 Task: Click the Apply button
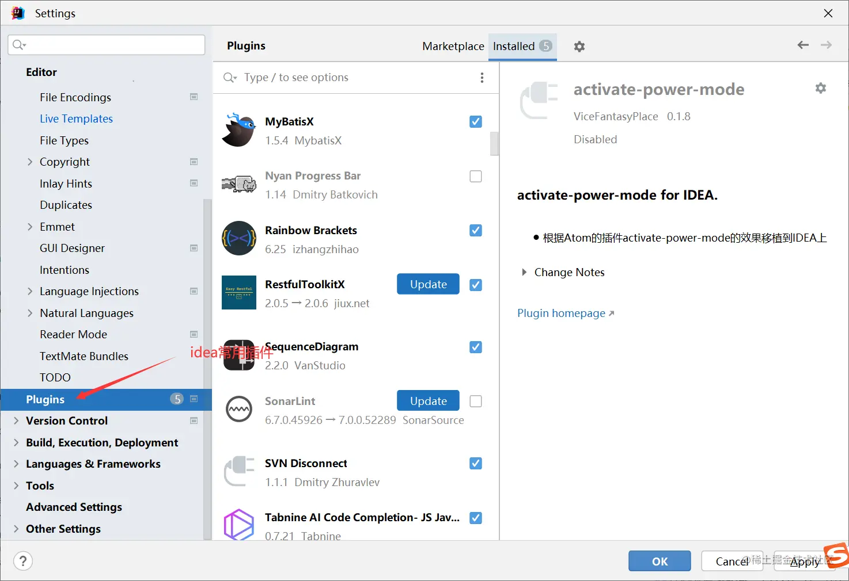(x=805, y=561)
